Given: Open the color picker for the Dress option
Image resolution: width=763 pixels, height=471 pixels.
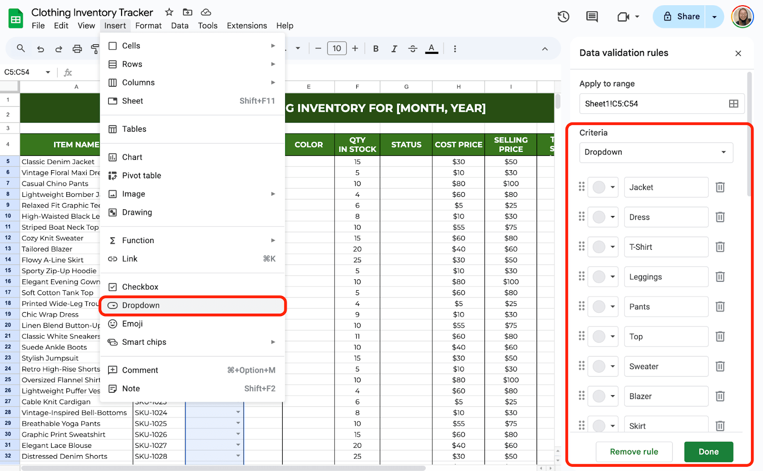Looking at the screenshot, I should pos(603,217).
